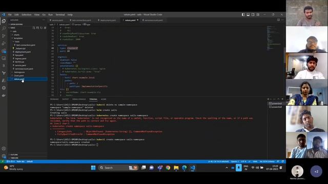The width and height of the screenshot is (328, 184).
Task: Toggle the primary side bar
Action: click(x=243, y=15)
